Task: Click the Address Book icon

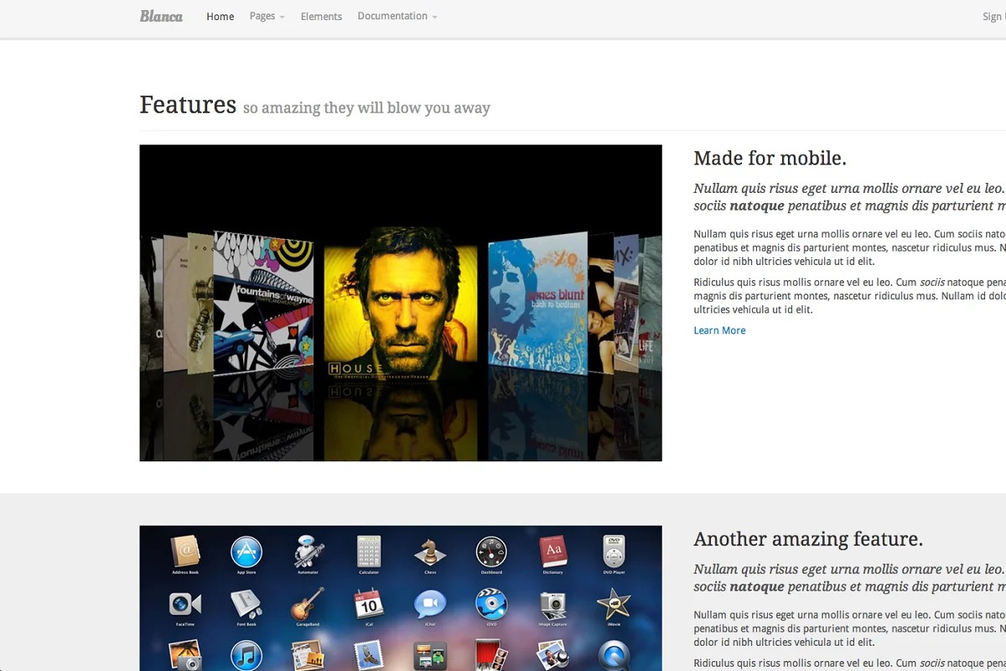Action: [185, 552]
